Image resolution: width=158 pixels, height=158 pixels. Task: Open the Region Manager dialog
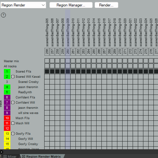tap(71, 5)
